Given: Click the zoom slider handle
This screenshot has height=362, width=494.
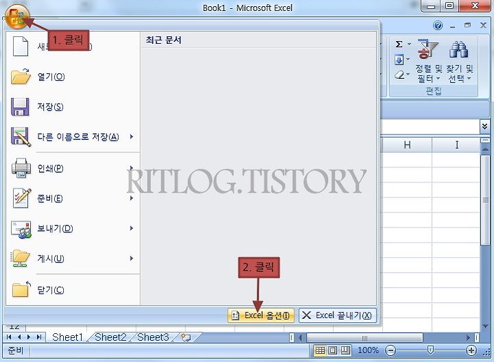Looking at the screenshot, I should [x=430, y=350].
